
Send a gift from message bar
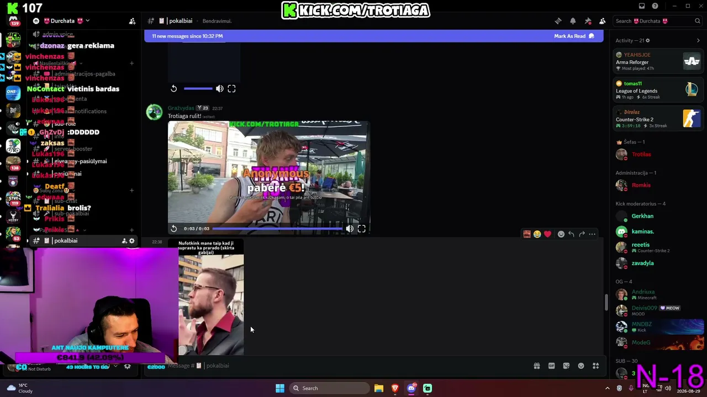coord(536,366)
